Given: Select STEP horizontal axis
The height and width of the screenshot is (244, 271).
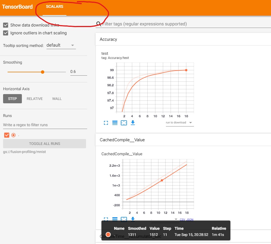Looking at the screenshot, I should click(12, 99).
